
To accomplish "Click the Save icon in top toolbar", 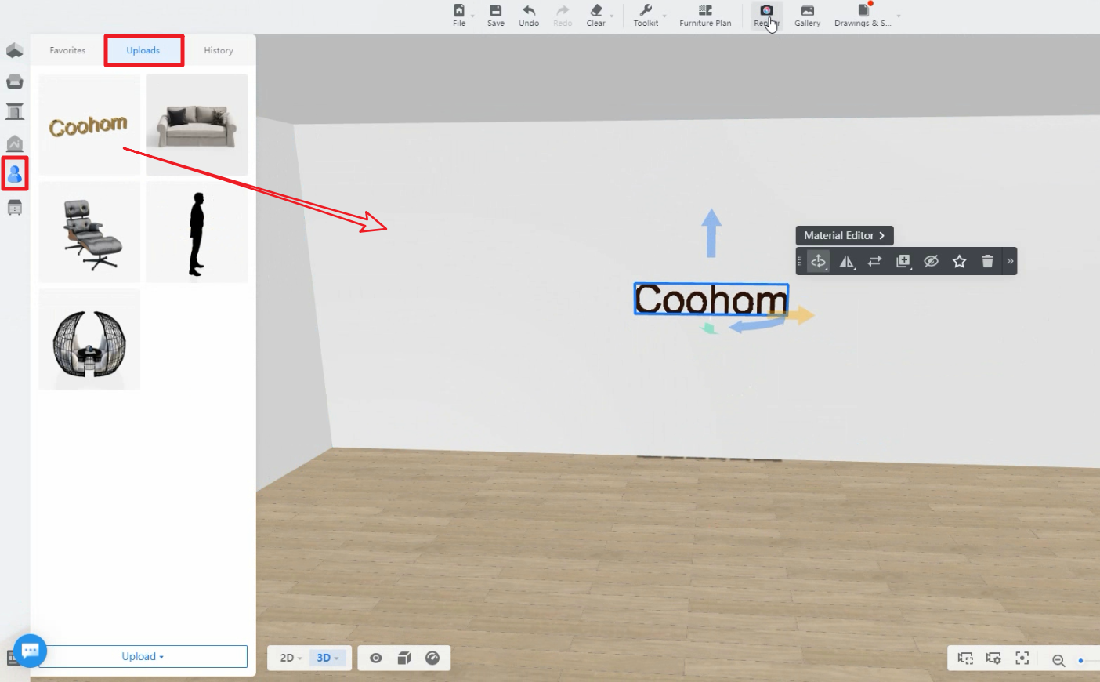I will click(495, 15).
